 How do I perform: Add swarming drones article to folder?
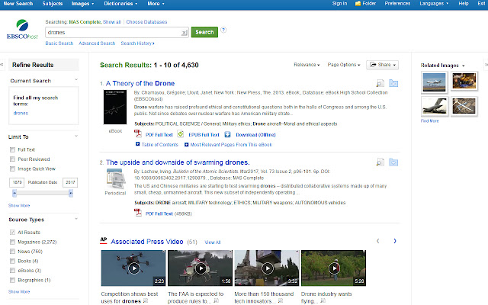[x=393, y=162]
